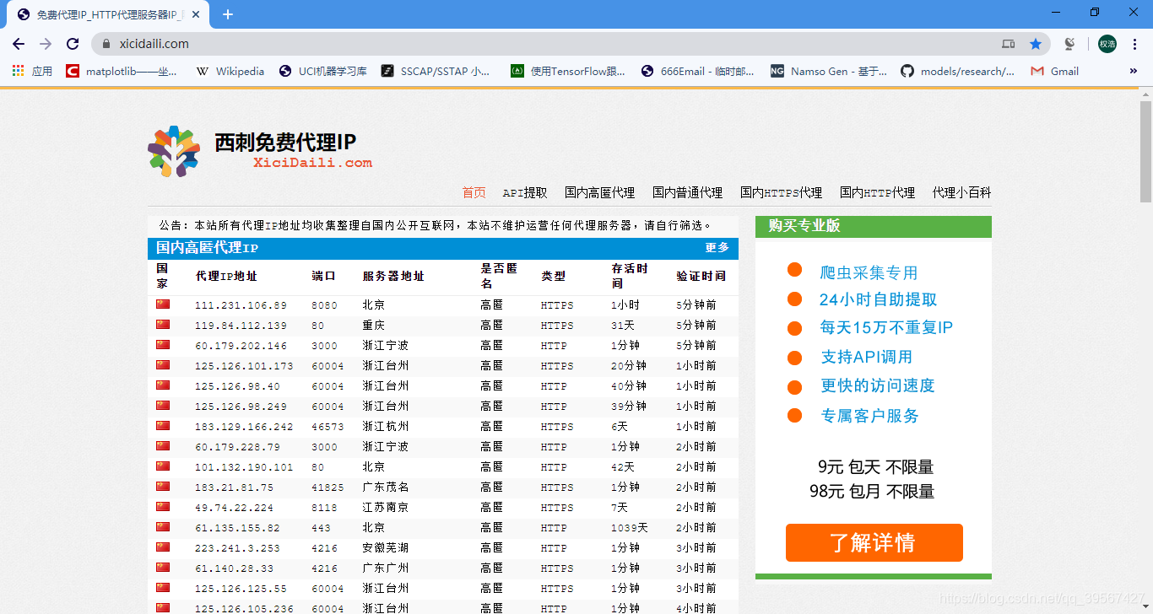This screenshot has width=1153, height=614.
Task: Click 专属客户服务 feature text
Action: [x=869, y=416]
